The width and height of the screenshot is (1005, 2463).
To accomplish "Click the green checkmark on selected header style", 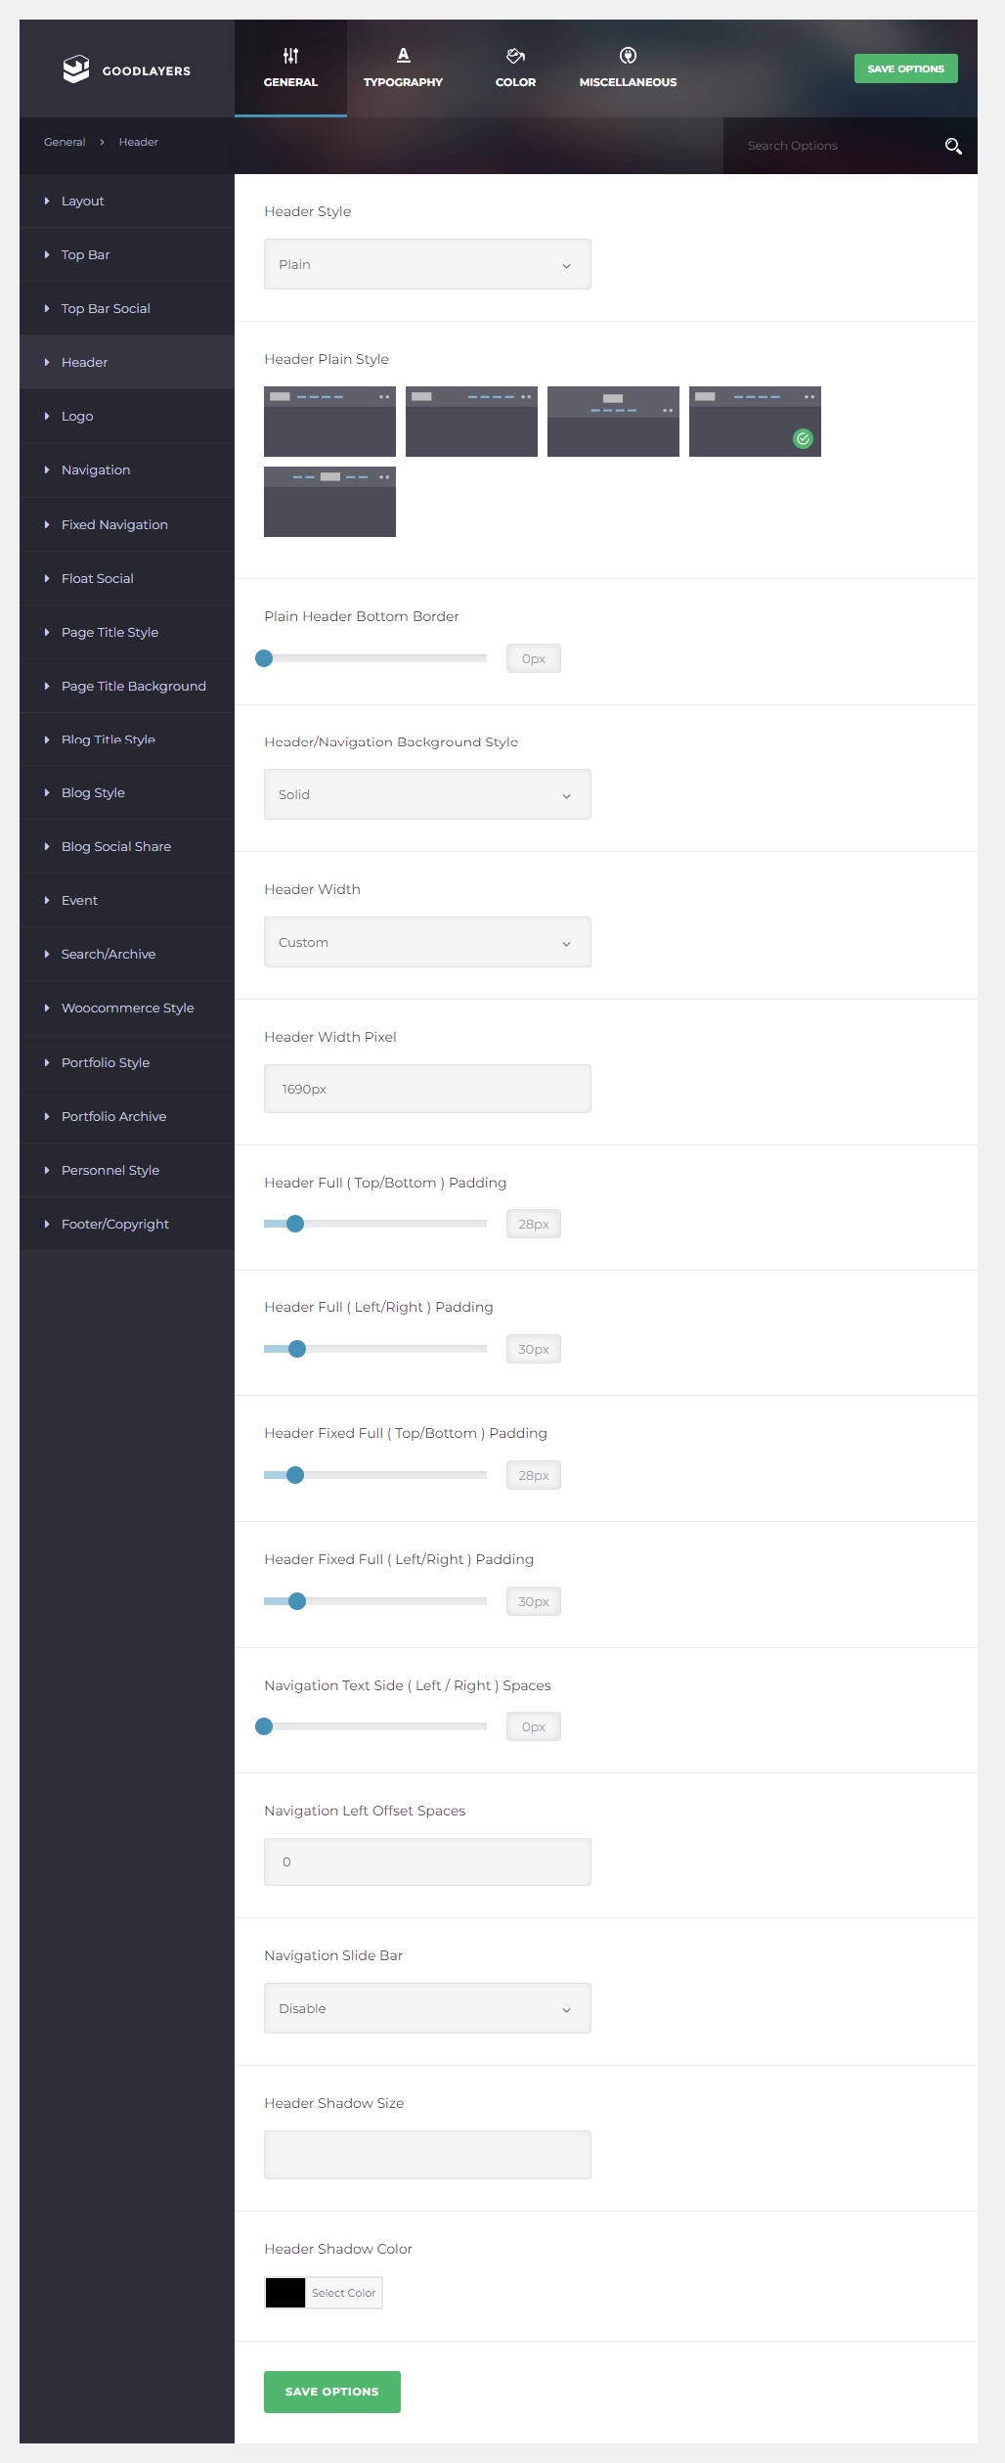I will pyautogui.click(x=803, y=439).
